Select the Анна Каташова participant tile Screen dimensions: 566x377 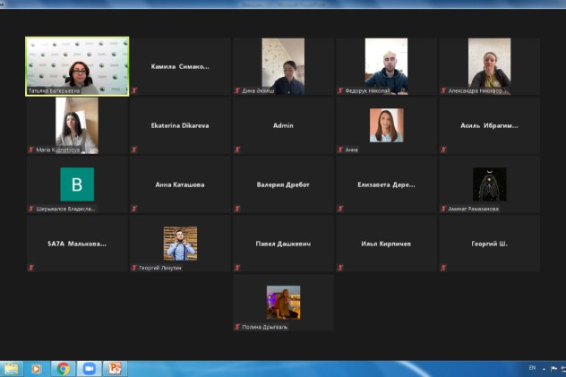coord(180,184)
